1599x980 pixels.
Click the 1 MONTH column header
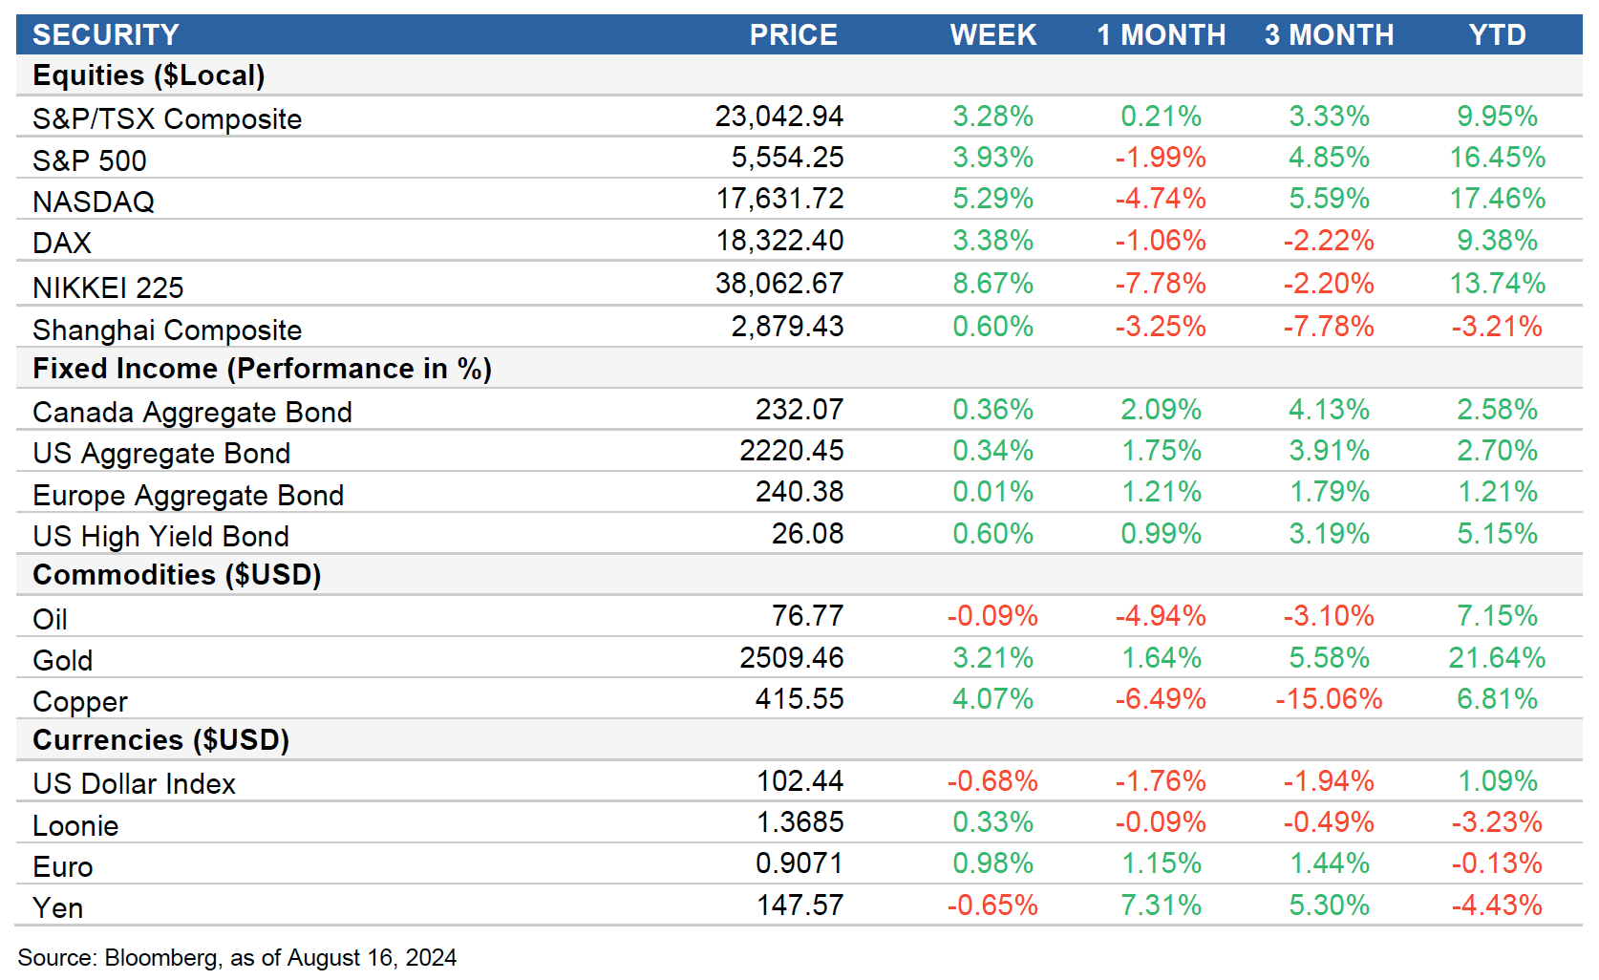[x=1161, y=35]
